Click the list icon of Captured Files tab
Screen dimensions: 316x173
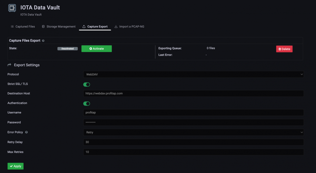[x=12, y=26]
